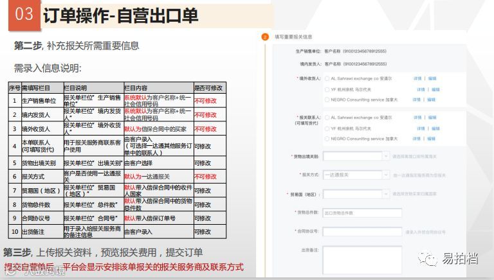This screenshot has width=494, height=280.
Task: Open the 贸易国（地区） dropdown
Action: (x=356, y=195)
